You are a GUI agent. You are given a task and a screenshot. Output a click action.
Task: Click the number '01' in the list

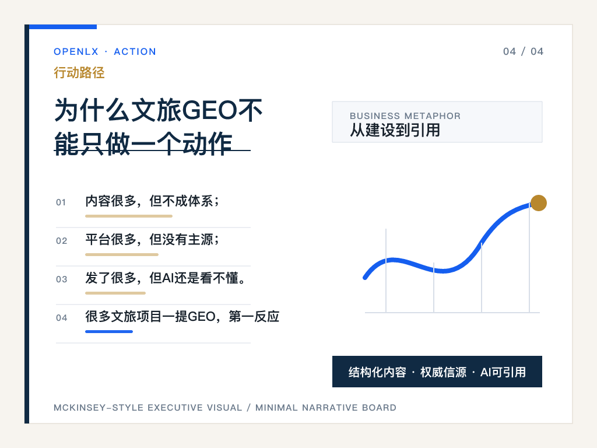pos(61,202)
